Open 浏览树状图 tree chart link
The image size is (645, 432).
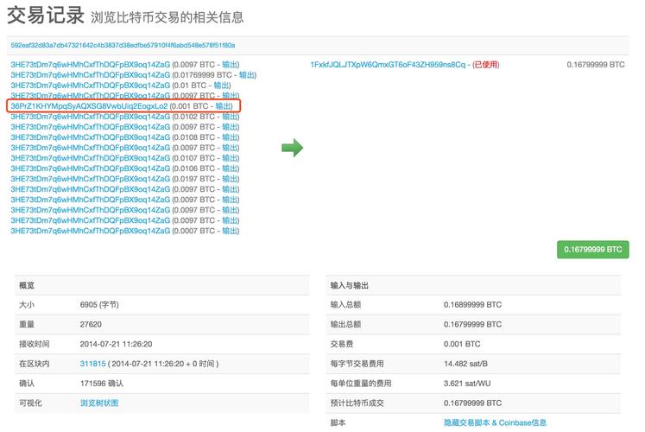click(x=99, y=403)
